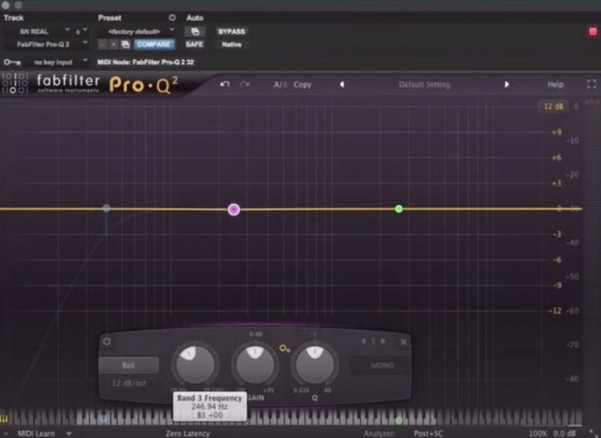This screenshot has height=438, width=601.
Task: Open the insert position 'c' dropdown
Action: pyautogui.click(x=81, y=32)
